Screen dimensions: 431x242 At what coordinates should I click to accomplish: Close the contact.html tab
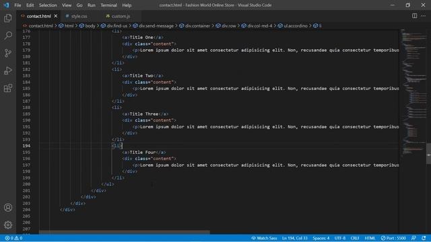pos(56,16)
